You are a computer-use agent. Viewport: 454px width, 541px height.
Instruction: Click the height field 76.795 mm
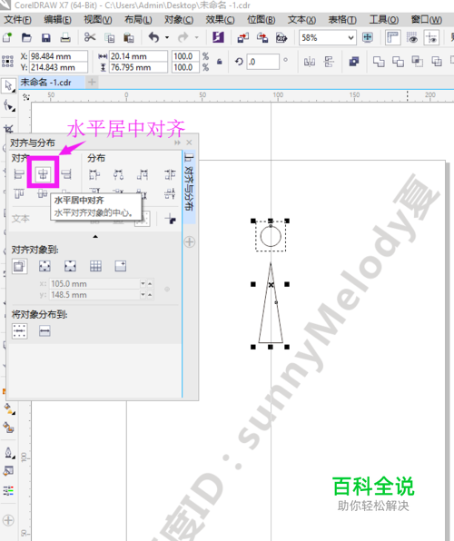[x=138, y=67]
